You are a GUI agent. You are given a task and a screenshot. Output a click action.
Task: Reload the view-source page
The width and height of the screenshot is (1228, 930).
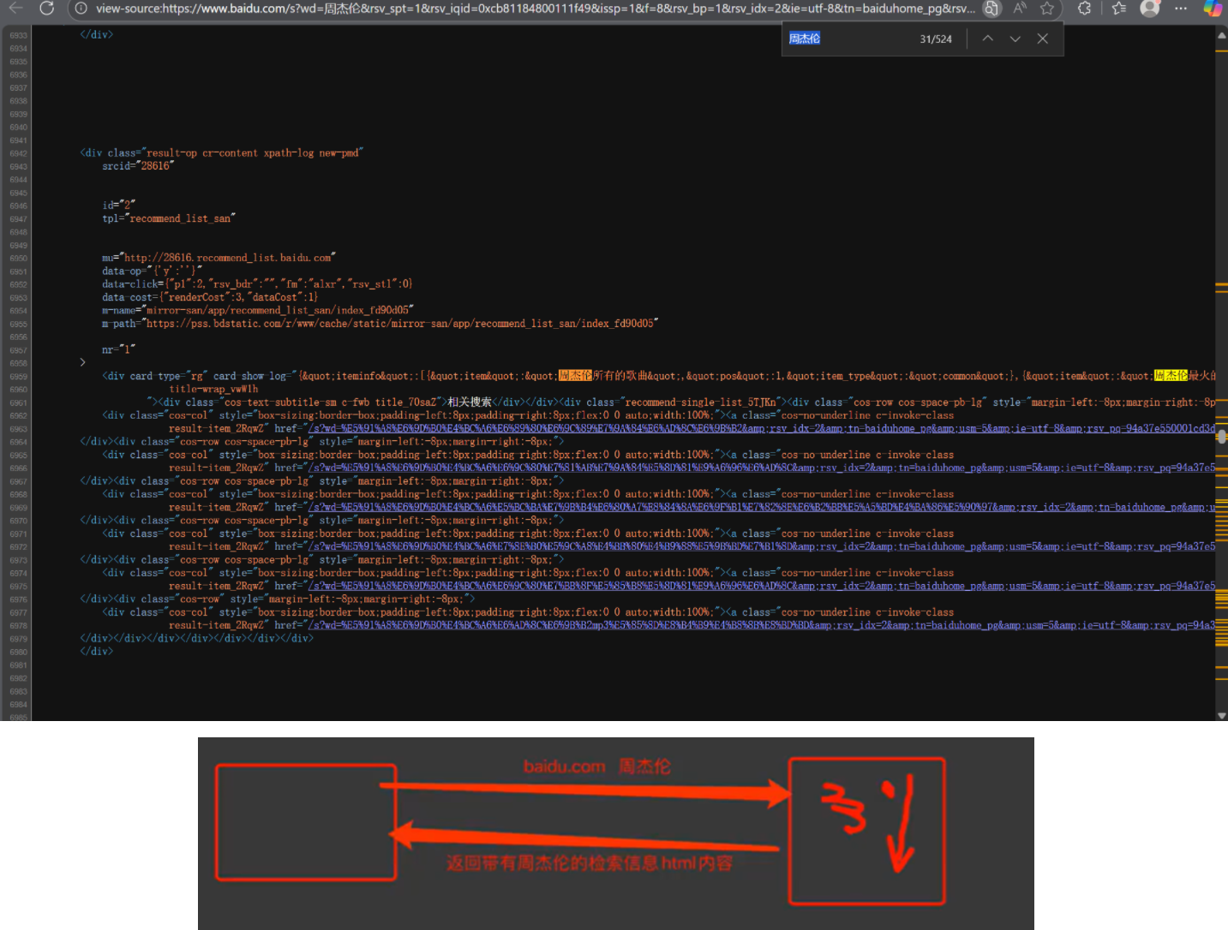click(47, 8)
